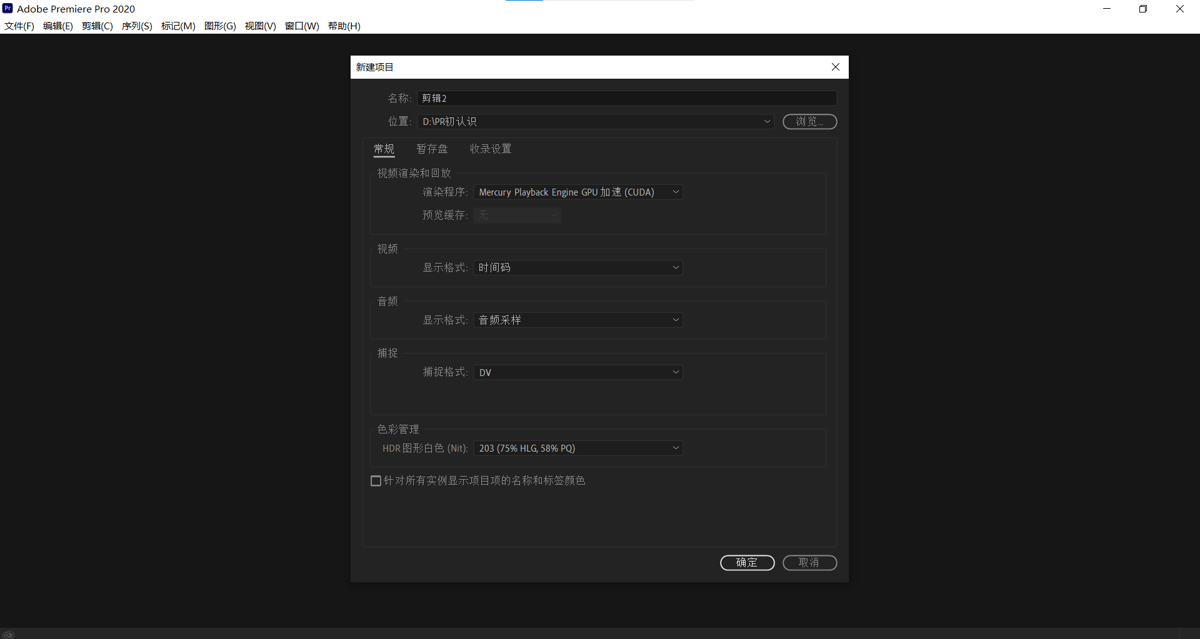Viewport: 1200px width, 639px height.
Task: Expand the 位置 path dropdown arrow
Action: 767,122
